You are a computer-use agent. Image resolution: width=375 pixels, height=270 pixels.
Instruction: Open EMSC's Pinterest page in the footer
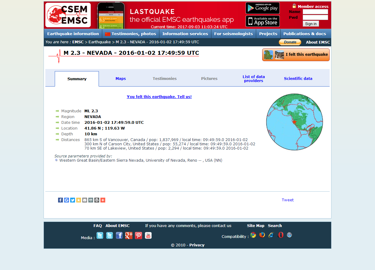click(138, 235)
